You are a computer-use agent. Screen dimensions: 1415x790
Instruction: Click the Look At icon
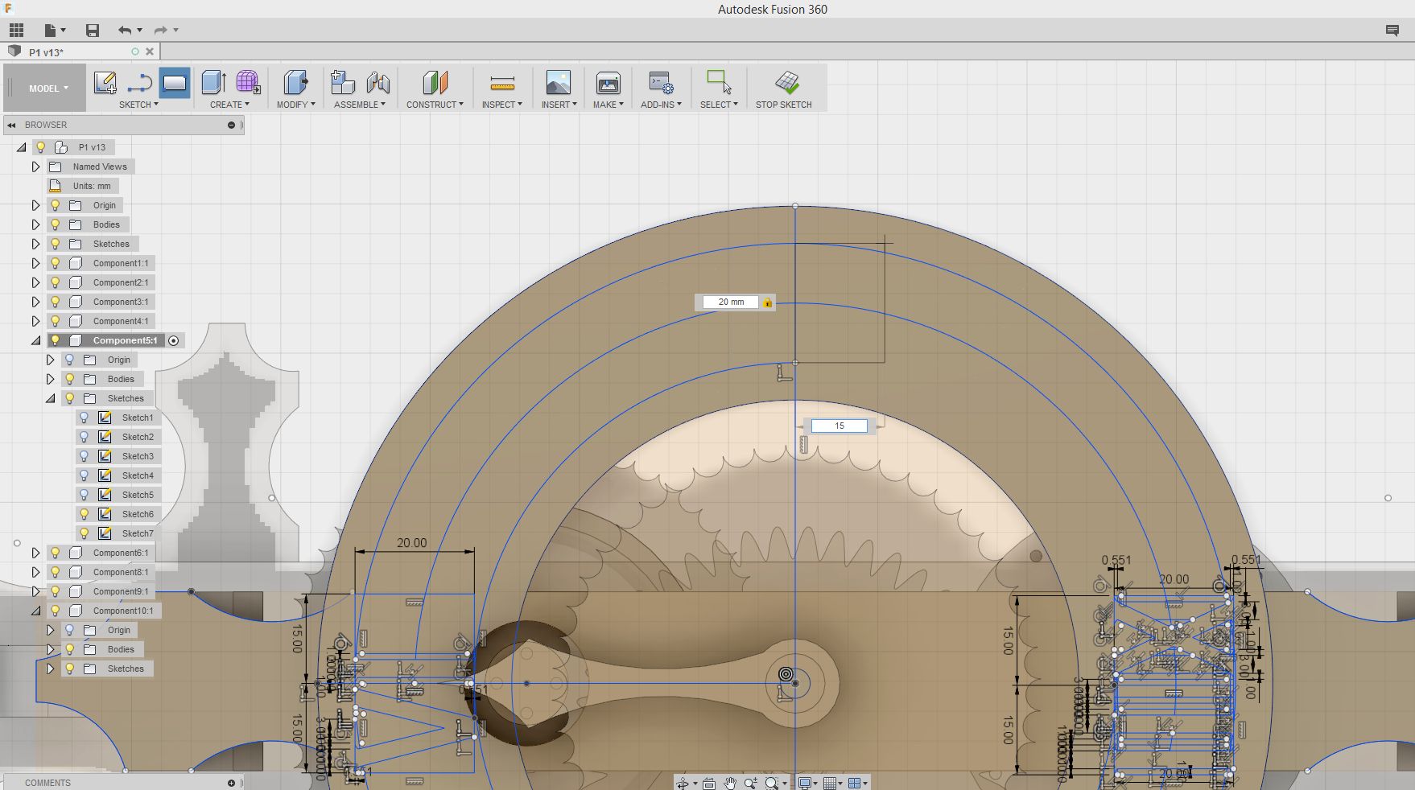coord(709,783)
